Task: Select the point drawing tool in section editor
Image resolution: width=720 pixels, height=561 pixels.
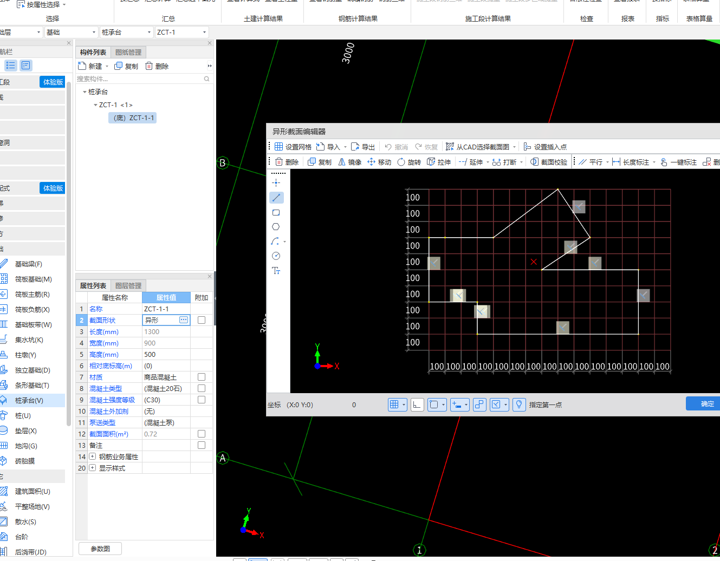Action: coord(276,183)
